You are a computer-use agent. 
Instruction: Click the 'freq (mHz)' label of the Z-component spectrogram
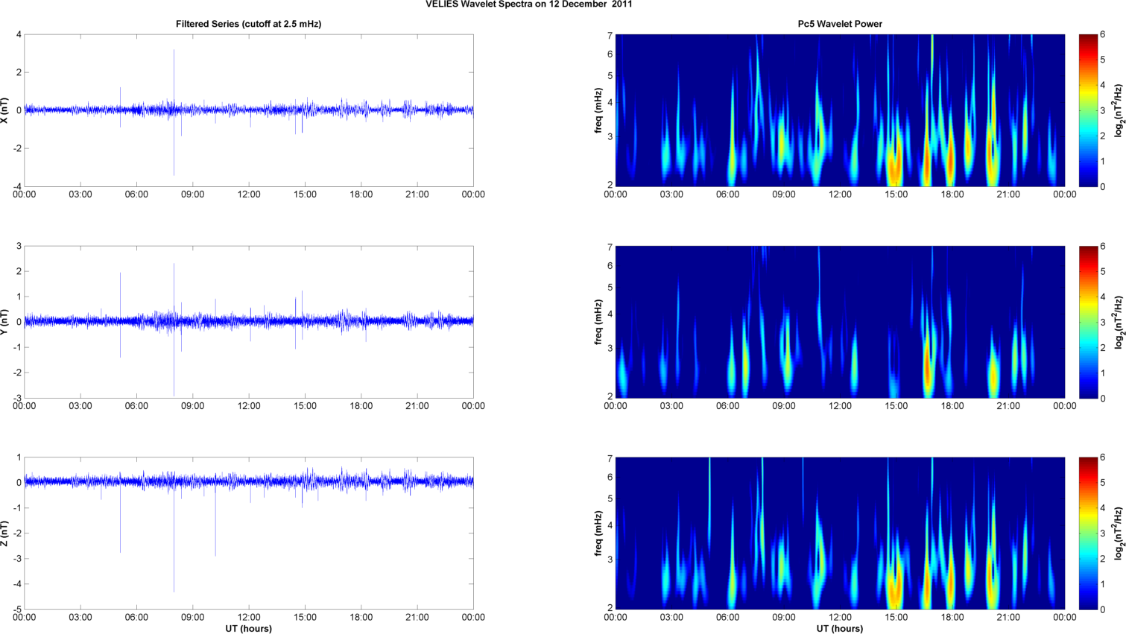598,533
